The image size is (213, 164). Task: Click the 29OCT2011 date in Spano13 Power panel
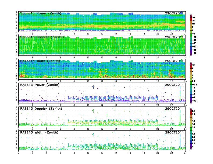(x=174, y=13)
